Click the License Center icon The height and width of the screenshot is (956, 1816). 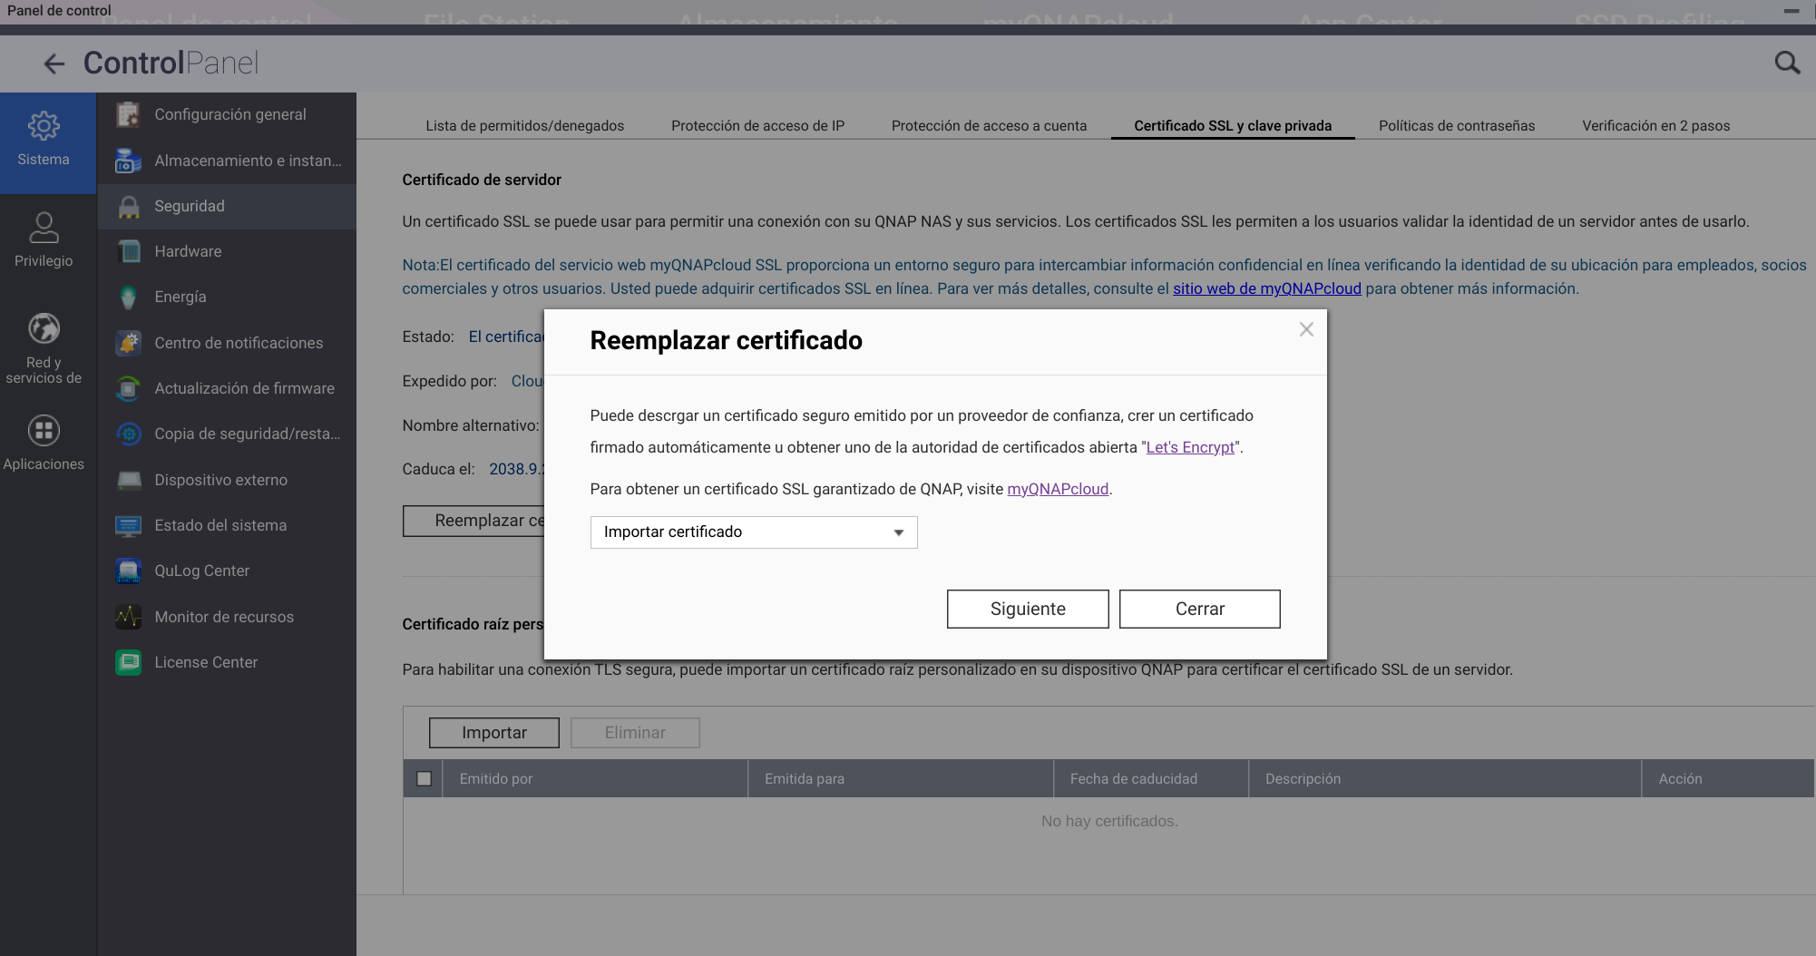(129, 662)
